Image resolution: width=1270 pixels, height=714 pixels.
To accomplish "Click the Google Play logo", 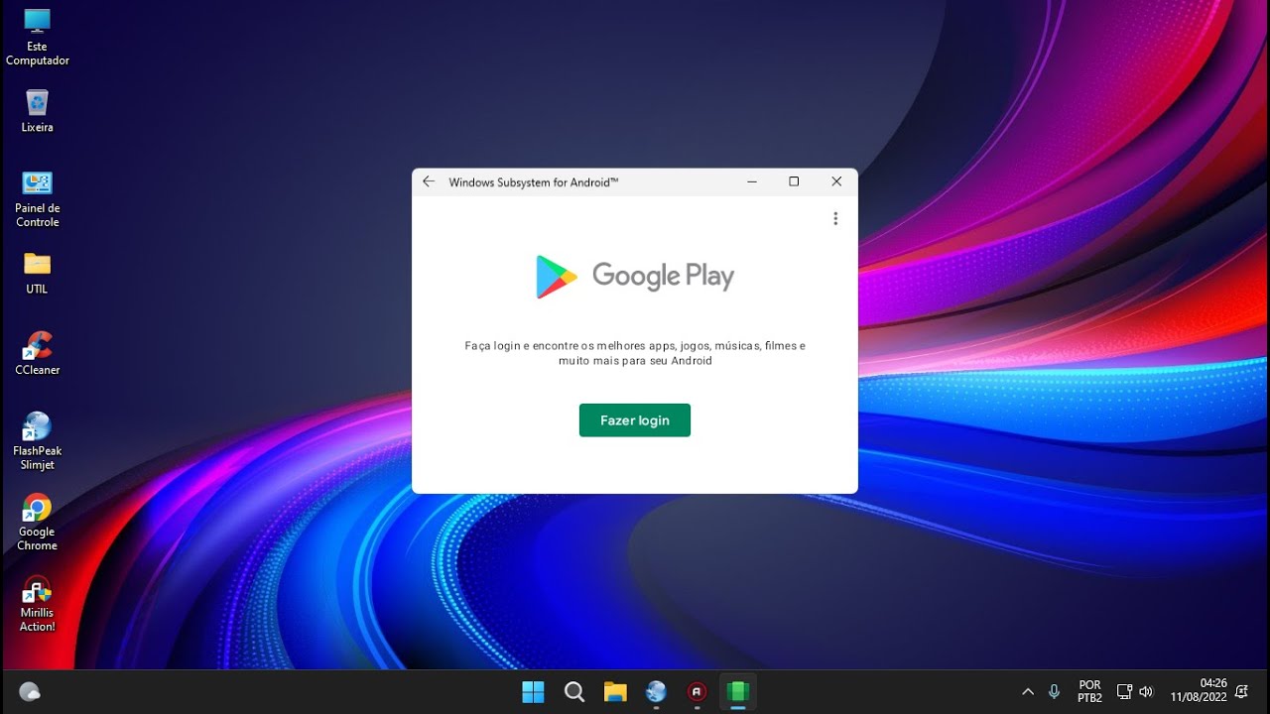I will [x=635, y=276].
